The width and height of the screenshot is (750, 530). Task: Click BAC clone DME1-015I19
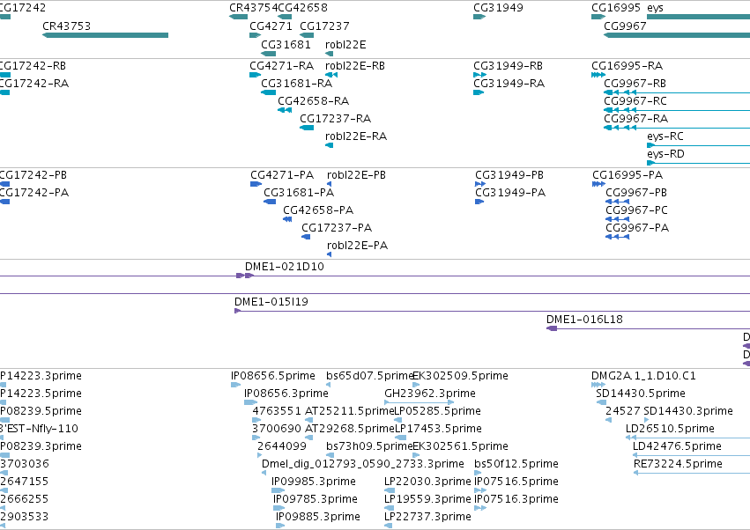coord(271,303)
